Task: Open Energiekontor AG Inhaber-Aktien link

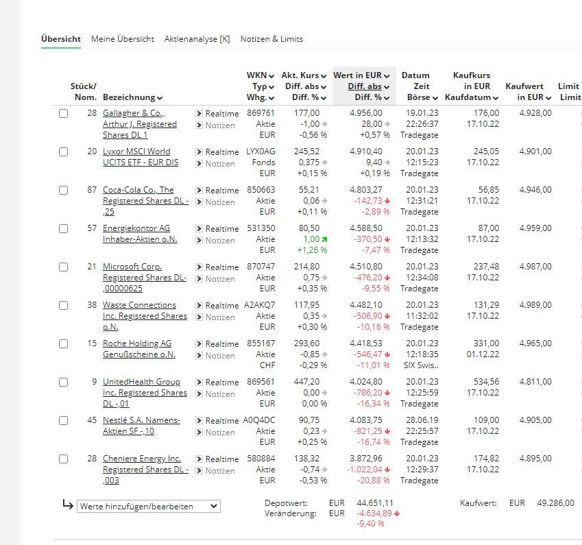Action: [x=140, y=234]
